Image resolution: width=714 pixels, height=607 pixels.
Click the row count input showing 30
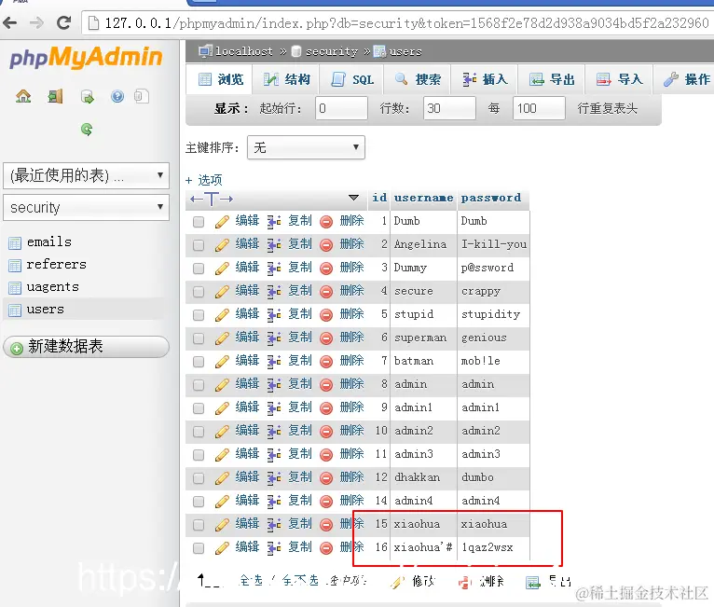click(x=449, y=108)
